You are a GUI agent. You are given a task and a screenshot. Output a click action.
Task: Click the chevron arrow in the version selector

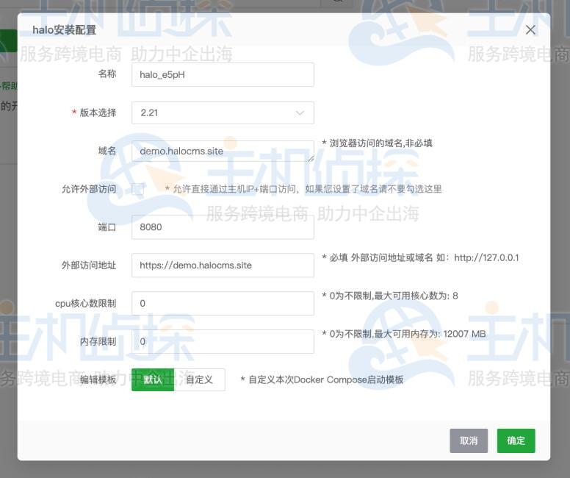coord(300,113)
